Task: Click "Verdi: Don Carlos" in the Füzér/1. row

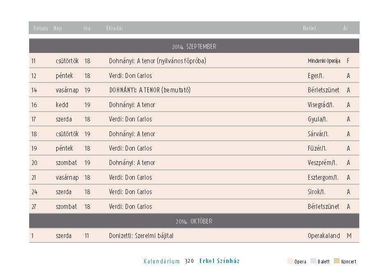Action: (x=131, y=149)
